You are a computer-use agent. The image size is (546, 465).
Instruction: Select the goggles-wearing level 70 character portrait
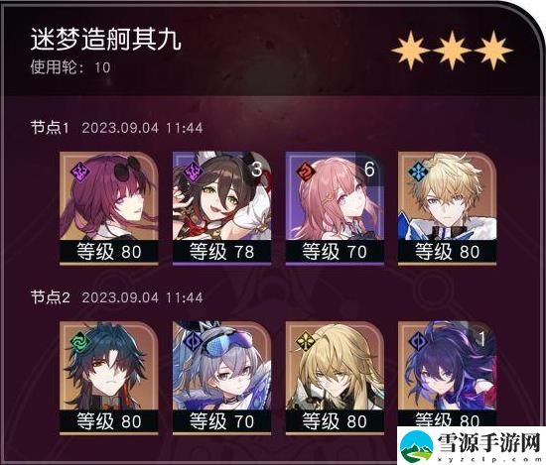coord(221,378)
